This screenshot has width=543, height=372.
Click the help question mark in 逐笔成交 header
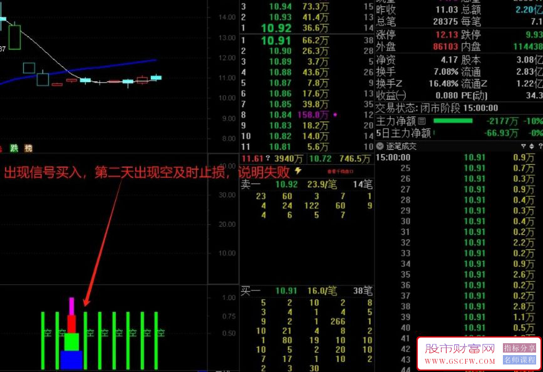tap(540, 146)
